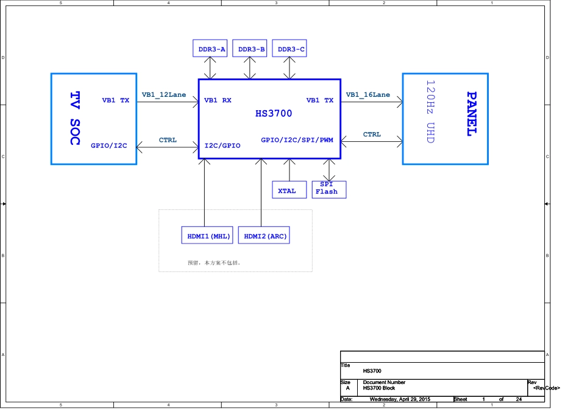This screenshot has width=579, height=409.
Task: Select the DDR3-C memory block
Action: pyautogui.click(x=291, y=49)
